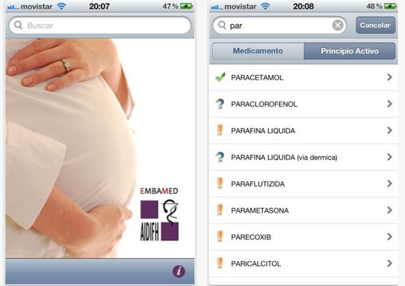Select the PARAFINA LIQUIDA list item
Viewport: 405px width, 286px height.
point(303,130)
